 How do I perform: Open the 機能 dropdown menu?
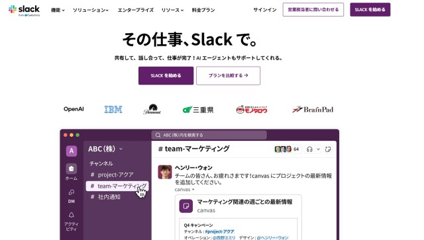point(58,10)
